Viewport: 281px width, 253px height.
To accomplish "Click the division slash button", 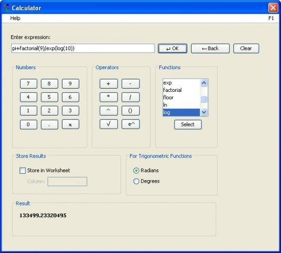I will click(131, 97).
